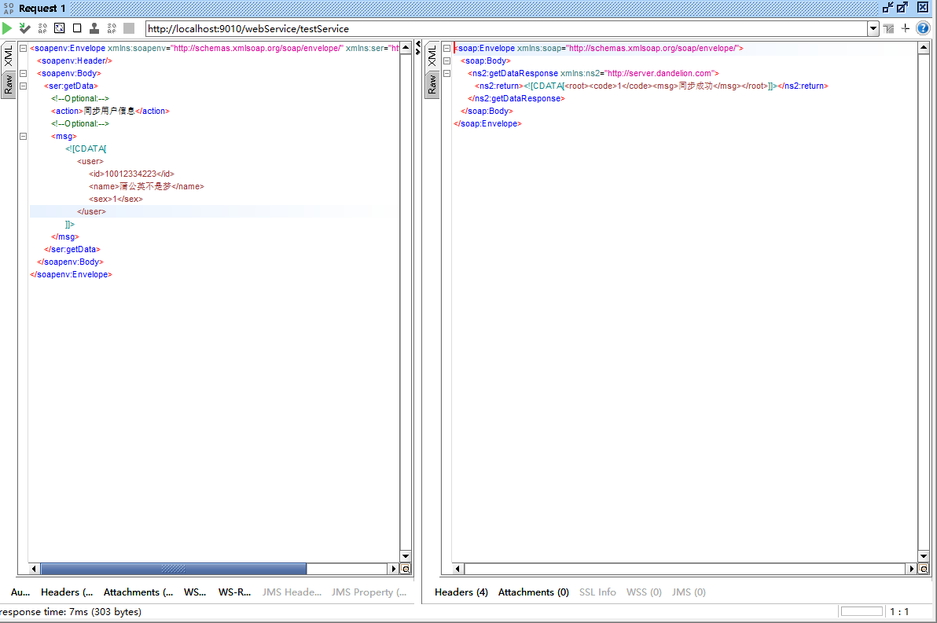Click response pane scroll-up arrow
937x623 pixels.
(x=924, y=48)
